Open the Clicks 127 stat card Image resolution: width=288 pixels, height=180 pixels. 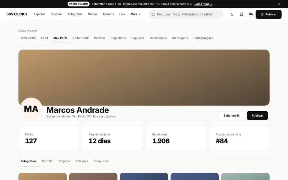pyautogui.click(x=49, y=138)
